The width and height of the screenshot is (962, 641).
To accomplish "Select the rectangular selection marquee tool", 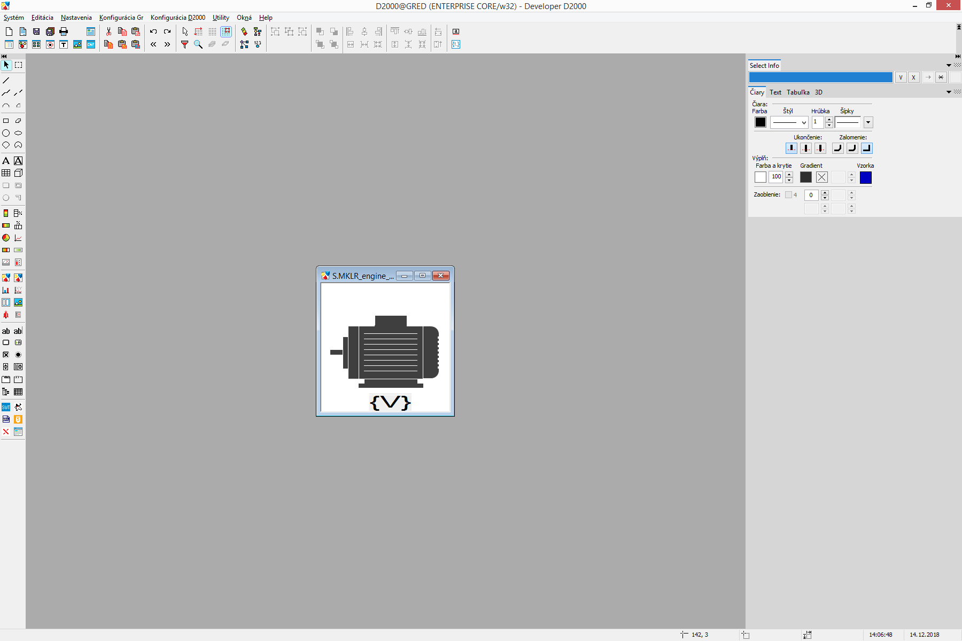I will click(x=19, y=65).
